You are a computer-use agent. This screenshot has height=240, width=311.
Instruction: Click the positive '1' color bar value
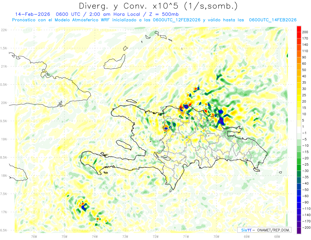pos(303,127)
